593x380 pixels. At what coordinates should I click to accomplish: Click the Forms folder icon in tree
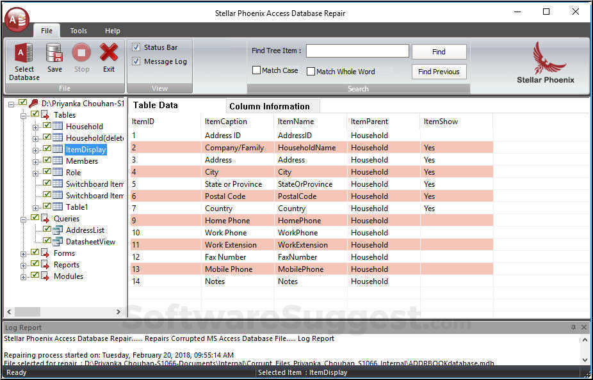pos(45,253)
